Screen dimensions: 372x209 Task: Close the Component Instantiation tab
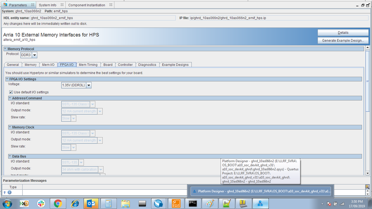[x=111, y=5]
